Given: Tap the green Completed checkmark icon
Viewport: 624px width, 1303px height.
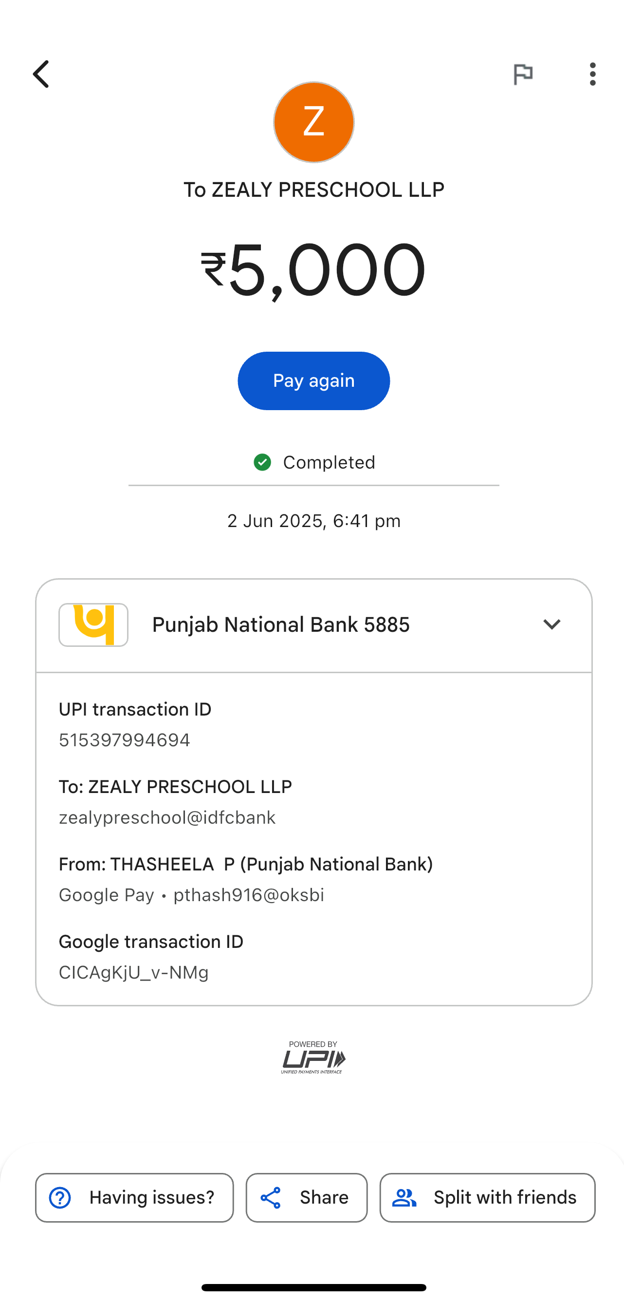Looking at the screenshot, I should pos(262,462).
